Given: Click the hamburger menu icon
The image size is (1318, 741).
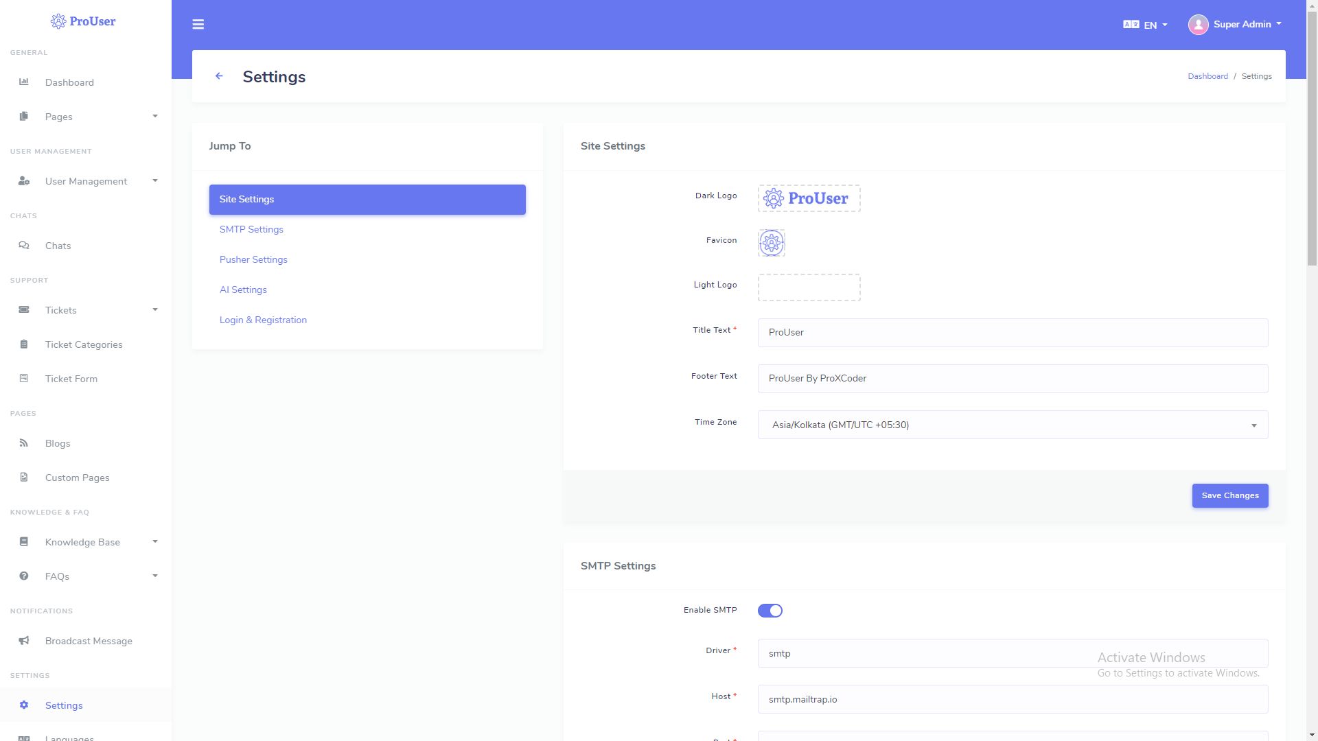Looking at the screenshot, I should point(198,25).
